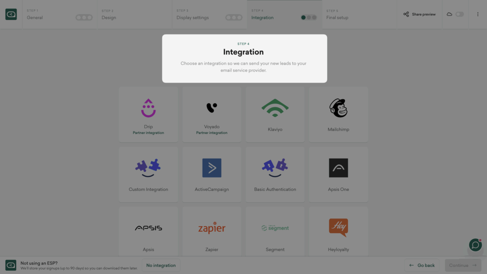Go to the Step 1 General tab
Screen dimensions: 487x274
point(59,15)
